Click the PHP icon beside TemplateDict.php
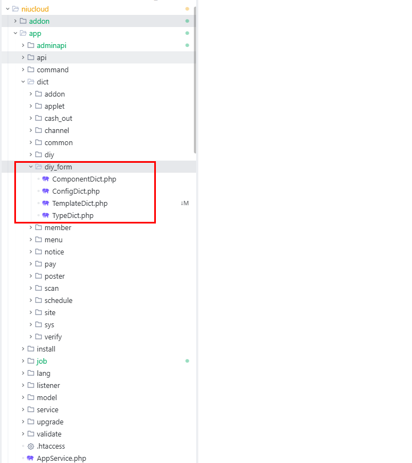The width and height of the screenshot is (412, 463). 46,203
